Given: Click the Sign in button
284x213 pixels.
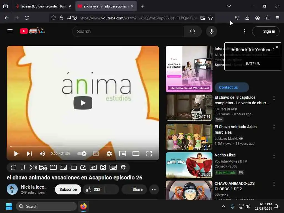Looking at the screenshot, I should 266,31.
